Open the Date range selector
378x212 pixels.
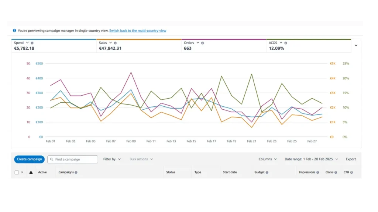[311, 159]
